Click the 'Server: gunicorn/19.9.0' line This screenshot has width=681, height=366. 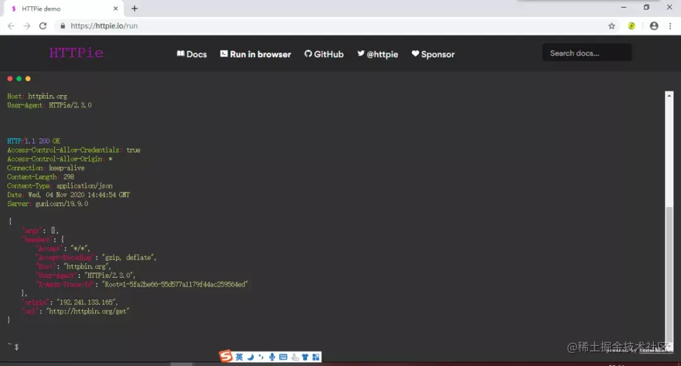pyautogui.click(x=47, y=204)
